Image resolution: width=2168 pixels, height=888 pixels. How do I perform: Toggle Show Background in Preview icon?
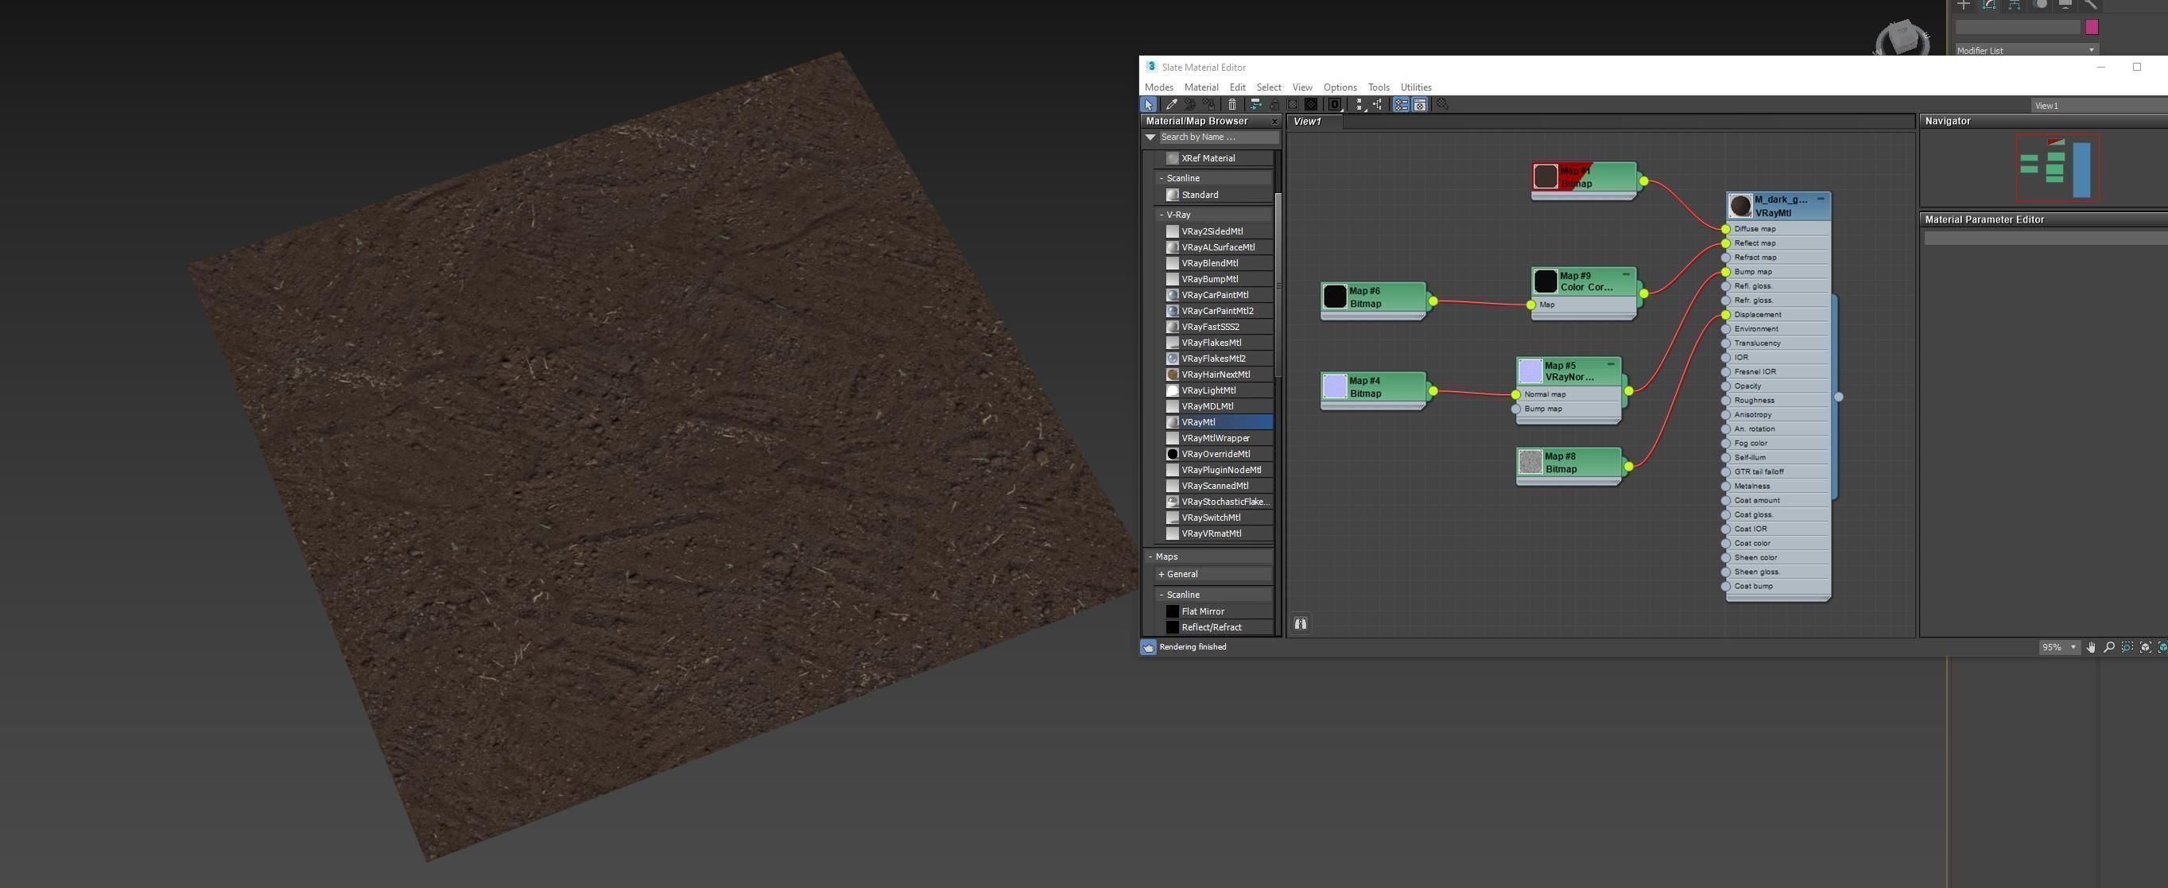(x=1311, y=104)
